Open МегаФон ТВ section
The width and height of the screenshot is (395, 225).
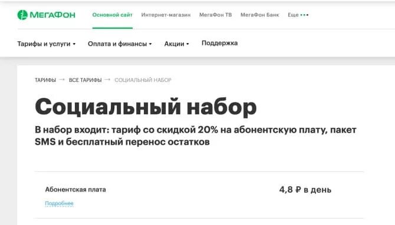[215, 15]
